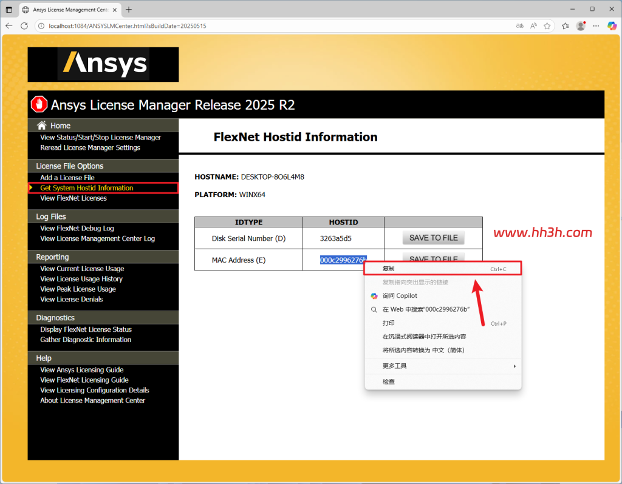Reload the page with refresh icon
This screenshot has width=622, height=484.
coord(24,26)
